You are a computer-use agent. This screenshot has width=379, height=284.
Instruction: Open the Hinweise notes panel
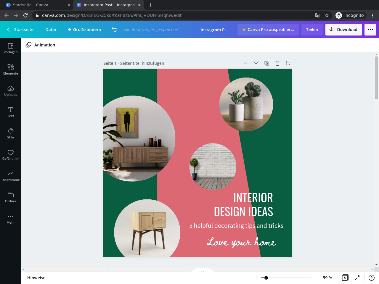(x=36, y=278)
